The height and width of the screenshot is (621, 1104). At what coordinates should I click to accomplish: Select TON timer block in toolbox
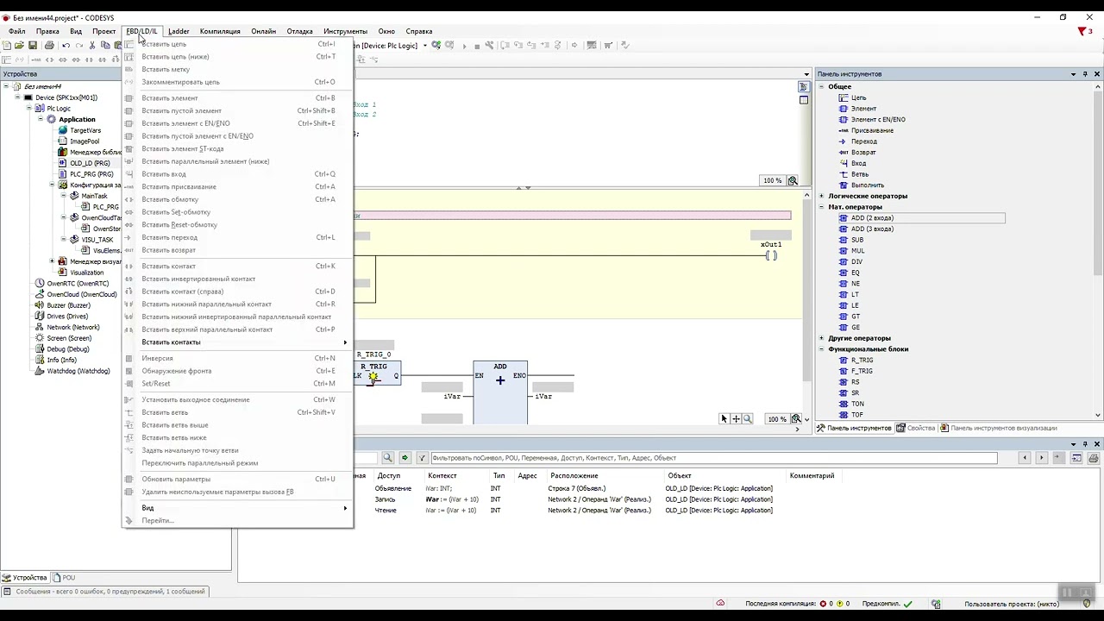pos(857,404)
